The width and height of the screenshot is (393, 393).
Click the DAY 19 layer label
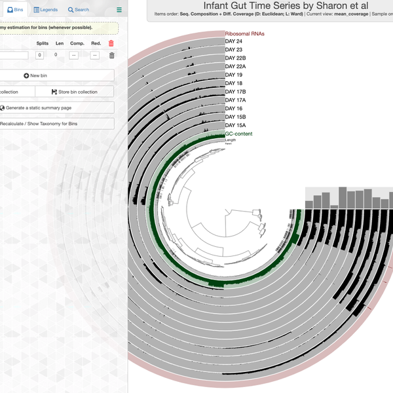click(x=234, y=75)
